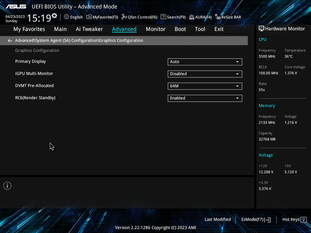Image resolution: width=311 pixels, height=233 pixels.
Task: Click memory capacity 32768 MB
Action: pos(267,139)
